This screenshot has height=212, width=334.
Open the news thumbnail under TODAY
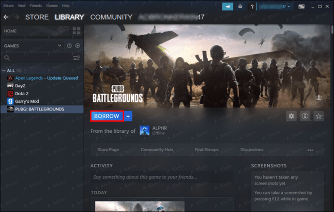point(139,206)
